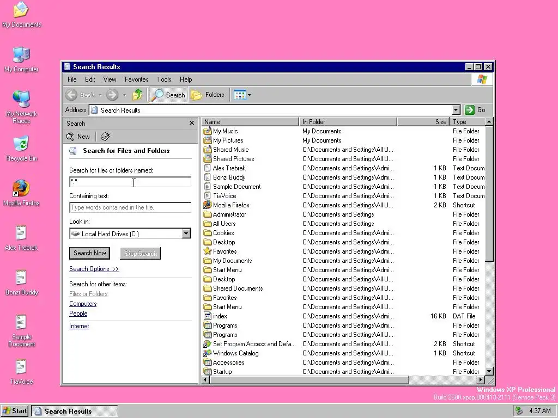The height and width of the screenshot is (418, 558).
Task: Click the system tray security icon
Action: tap(519, 411)
